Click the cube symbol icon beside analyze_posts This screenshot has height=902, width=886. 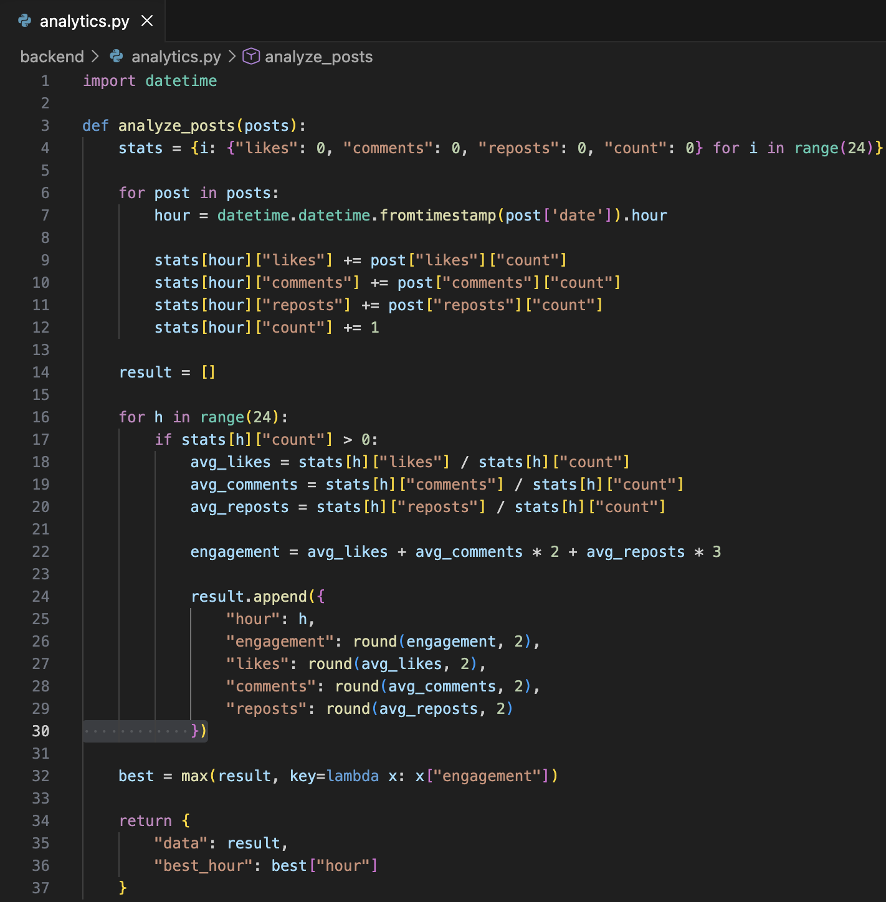pos(250,57)
